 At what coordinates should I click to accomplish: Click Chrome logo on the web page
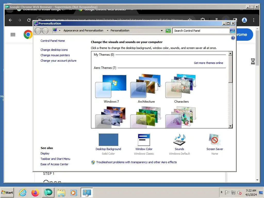pyautogui.click(x=28, y=35)
